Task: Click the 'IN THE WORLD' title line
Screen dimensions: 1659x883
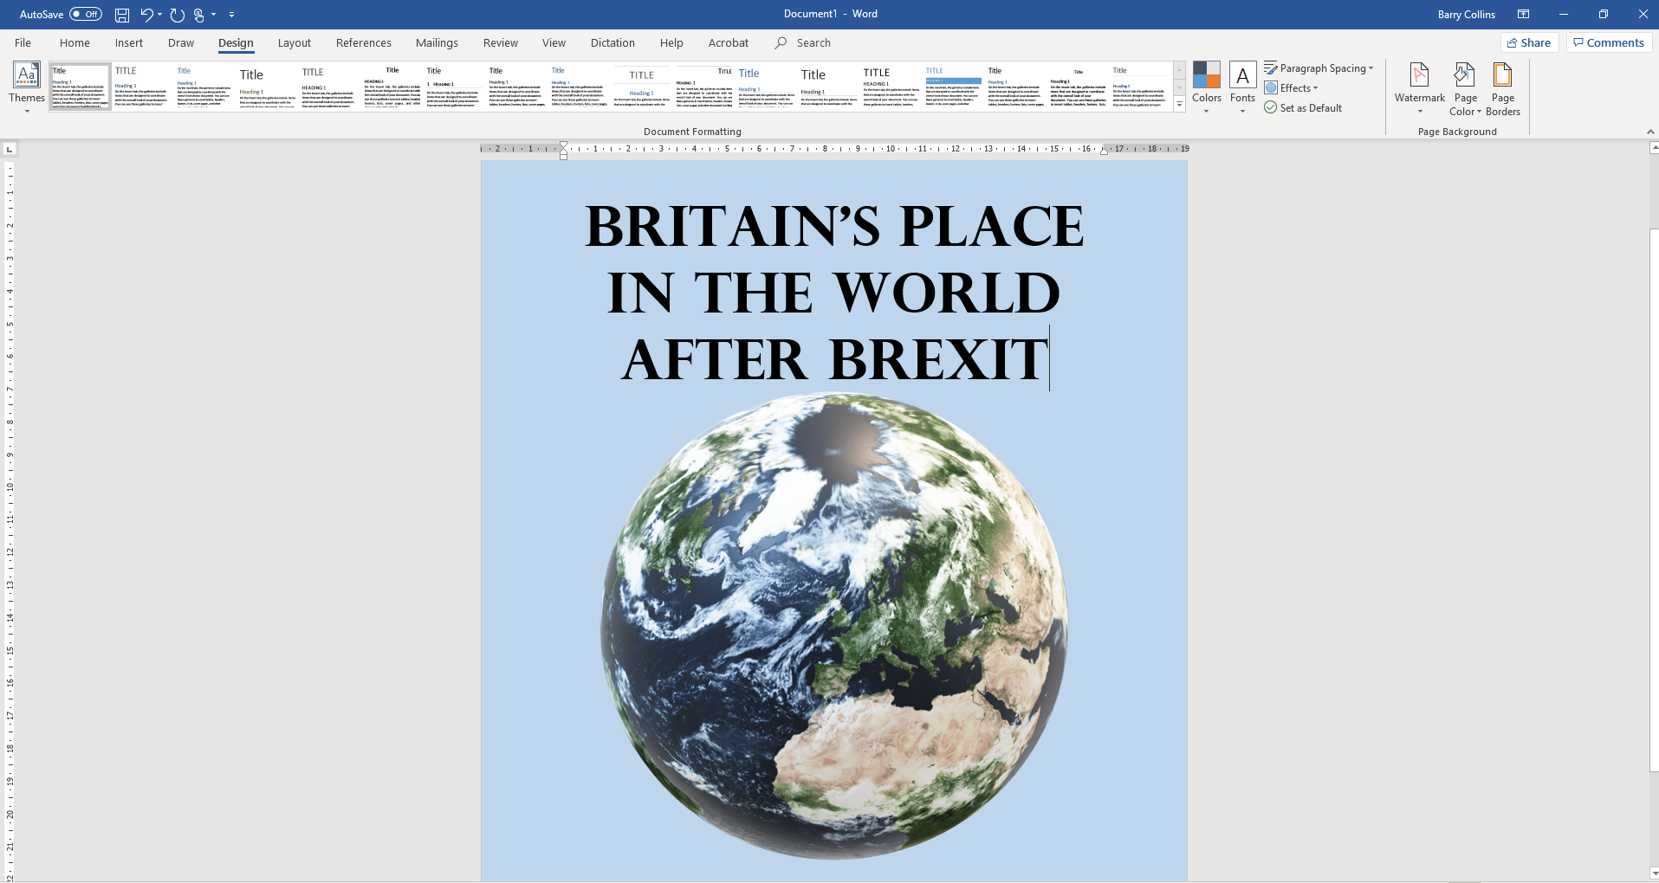Action: point(834,293)
